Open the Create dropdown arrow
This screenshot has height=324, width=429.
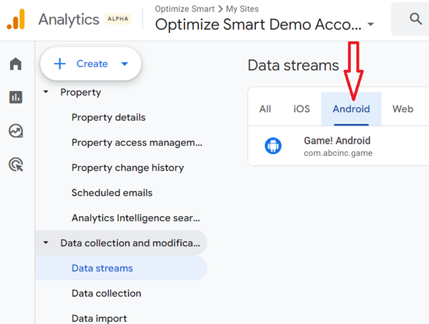tap(125, 64)
